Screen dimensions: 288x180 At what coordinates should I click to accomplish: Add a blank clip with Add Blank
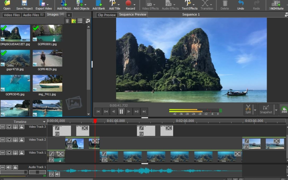point(99,3)
